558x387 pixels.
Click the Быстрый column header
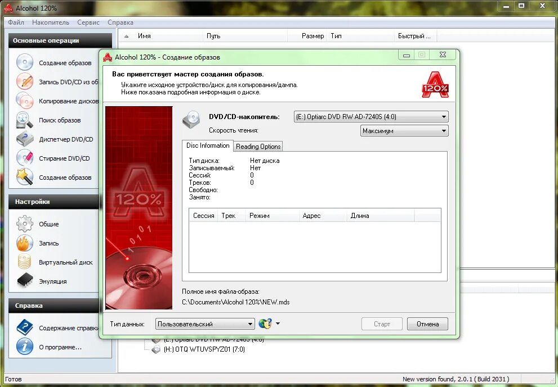point(416,36)
